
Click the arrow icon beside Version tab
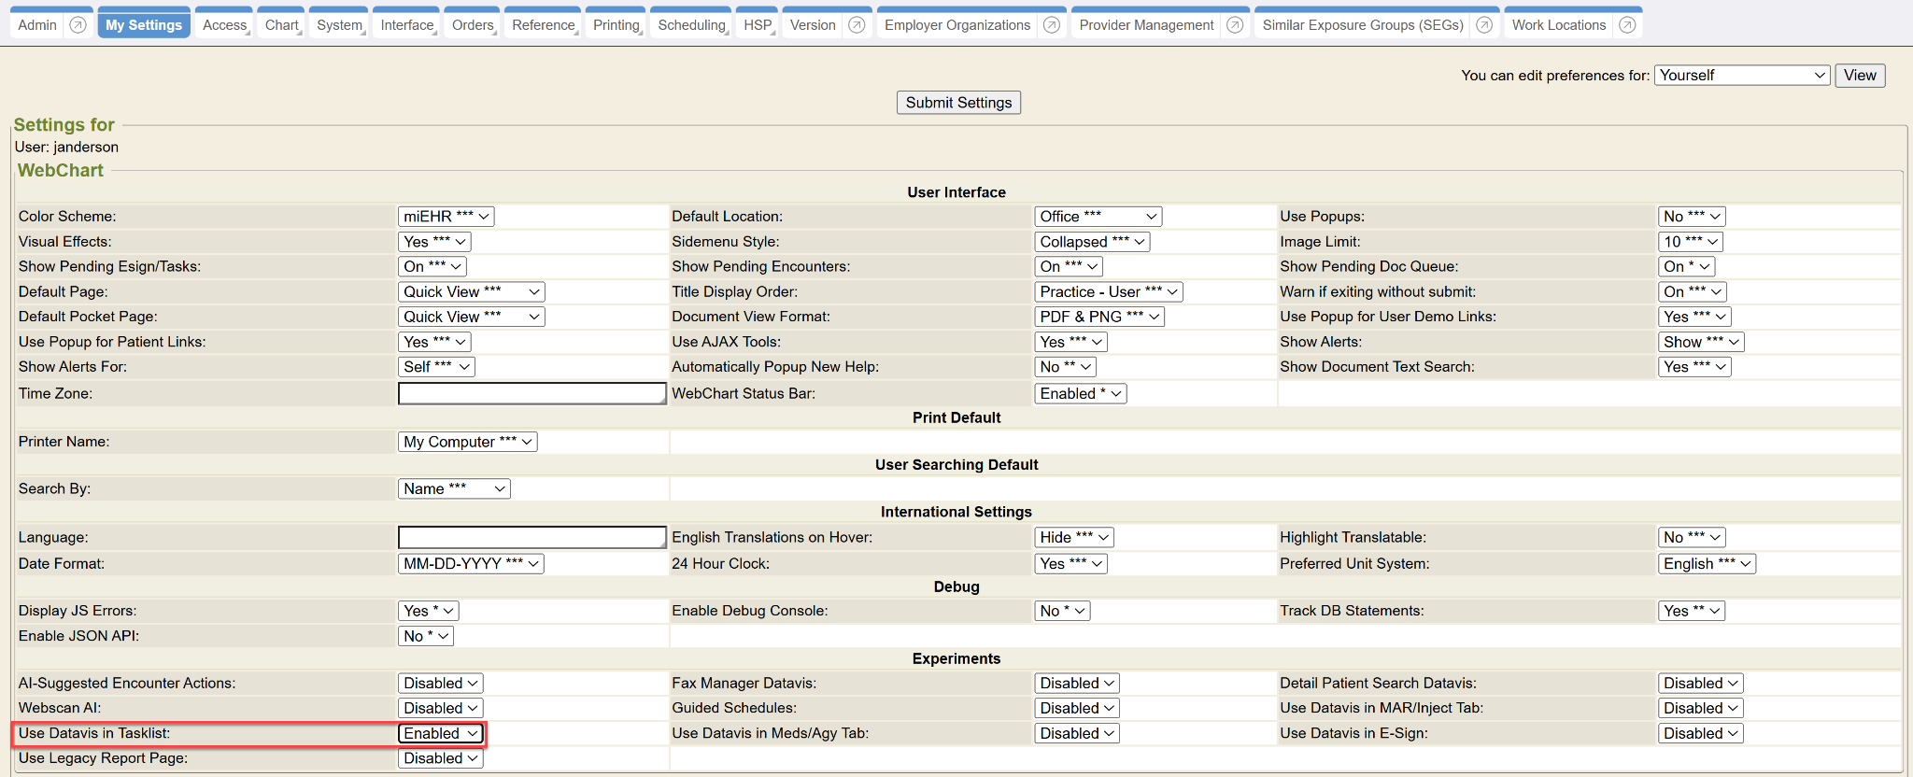(857, 25)
